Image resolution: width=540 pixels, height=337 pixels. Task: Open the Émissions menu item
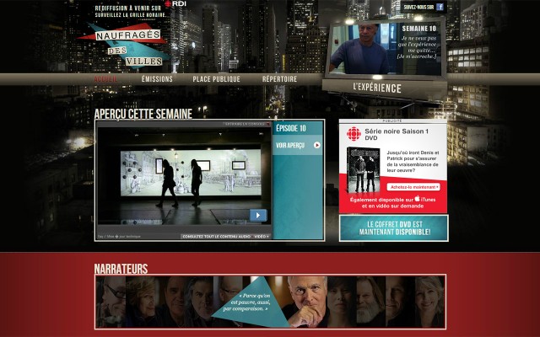click(157, 79)
